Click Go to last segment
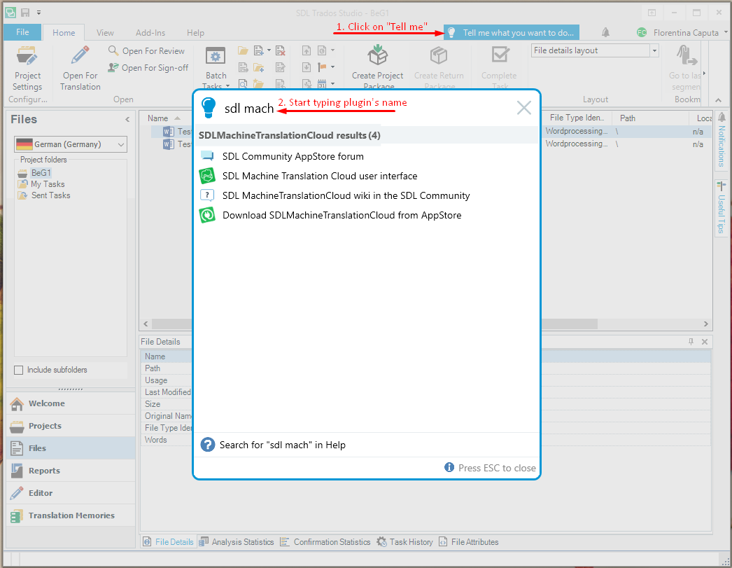The width and height of the screenshot is (732, 568). [x=685, y=69]
